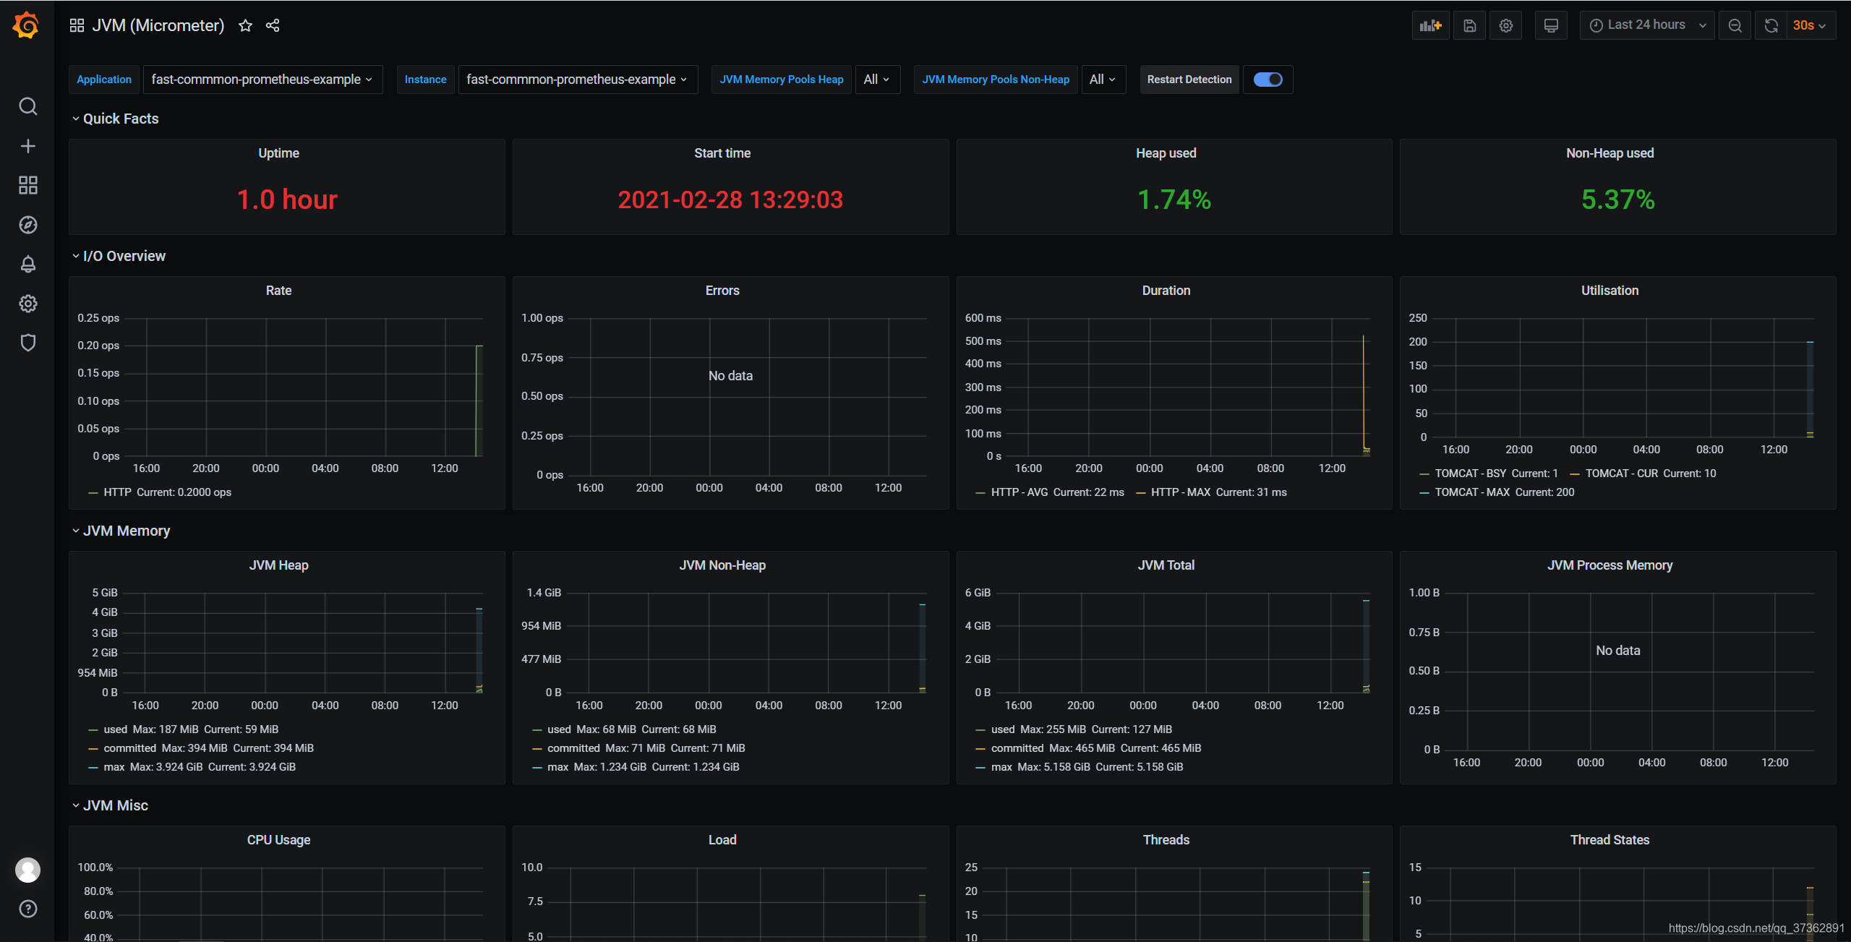
Task: Open the Explore compass icon
Action: [27, 225]
